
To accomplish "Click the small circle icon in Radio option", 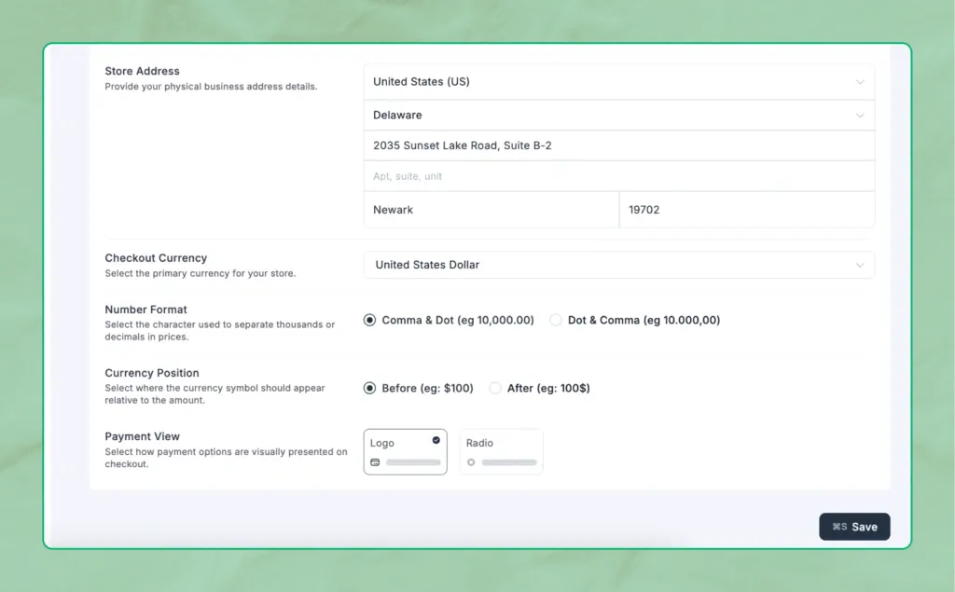I will click(x=471, y=462).
